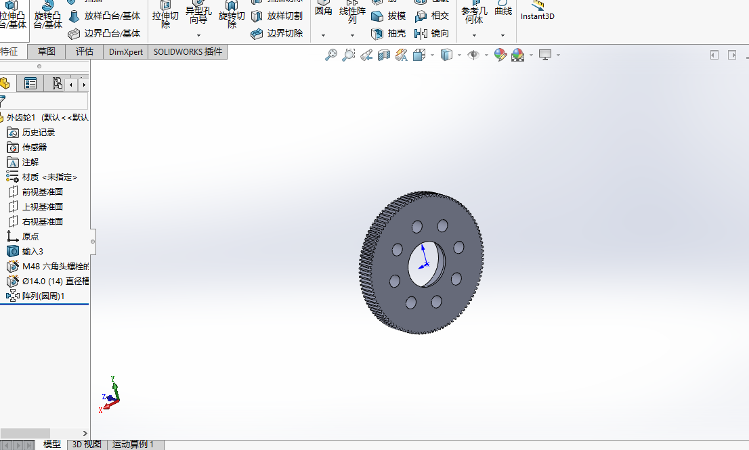Choose the 放样凸台/基体 loft boss tool
This screenshot has height=450, width=749.
point(104,16)
